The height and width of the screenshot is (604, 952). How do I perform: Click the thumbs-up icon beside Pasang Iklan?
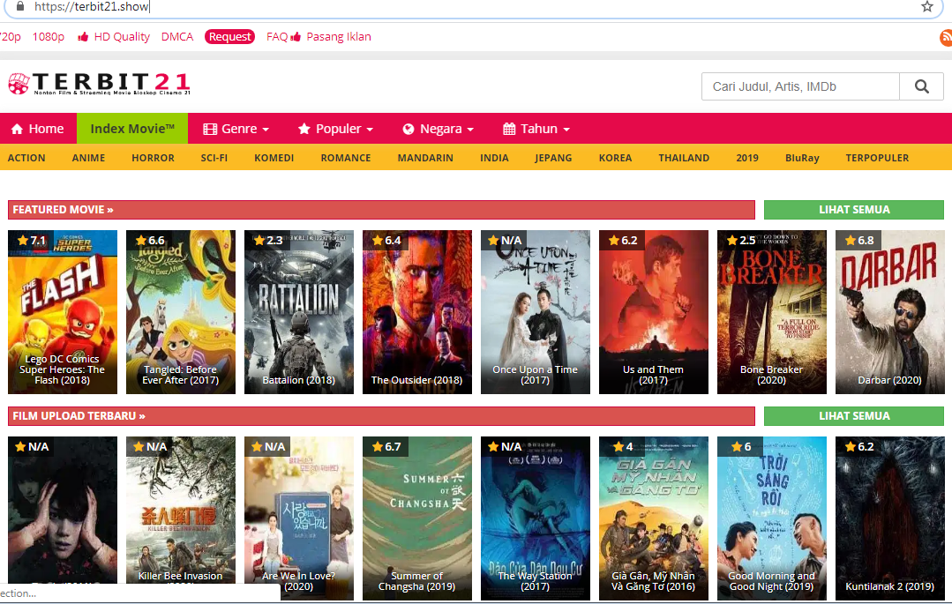pyautogui.click(x=296, y=37)
